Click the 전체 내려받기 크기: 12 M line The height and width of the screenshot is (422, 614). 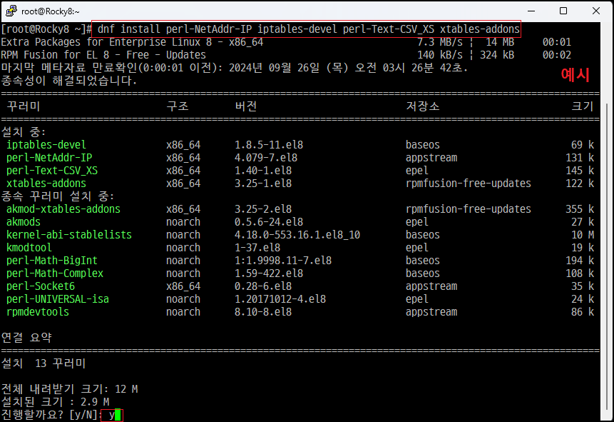(x=69, y=389)
